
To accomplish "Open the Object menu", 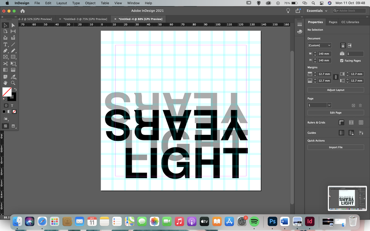I will (90, 3).
